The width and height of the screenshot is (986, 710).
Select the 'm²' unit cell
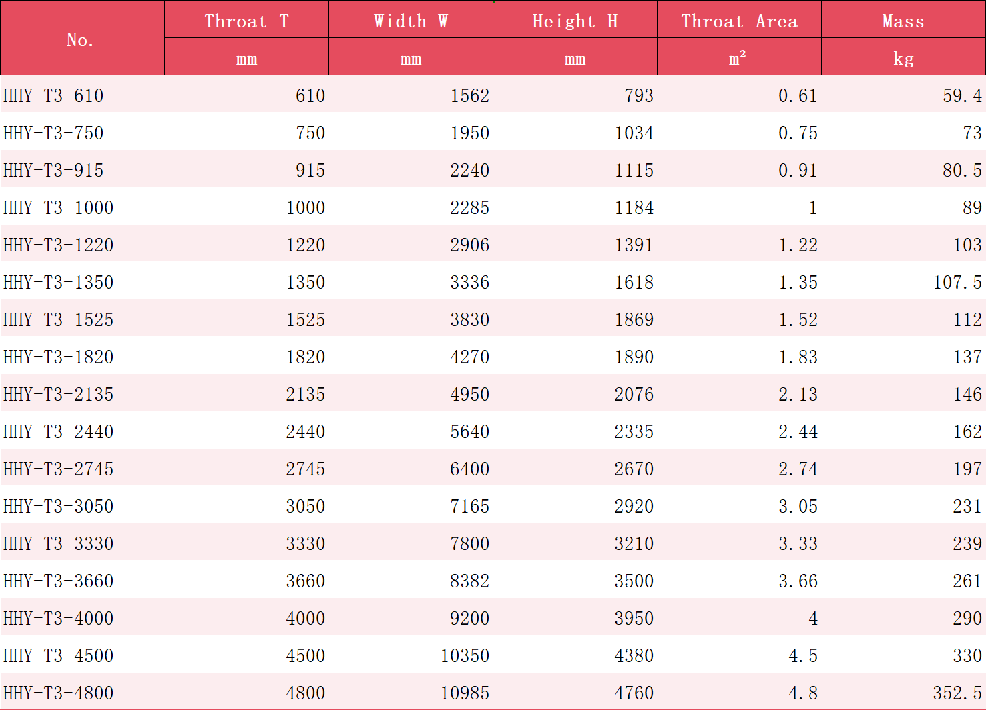[738, 58]
